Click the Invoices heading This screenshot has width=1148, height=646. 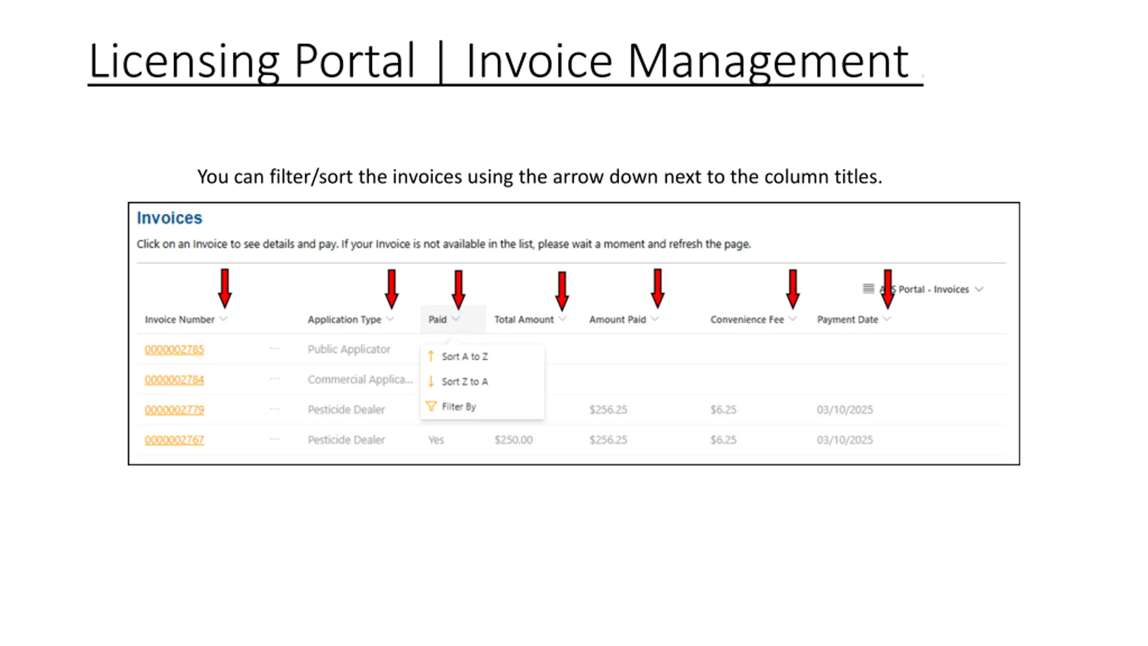pyautogui.click(x=170, y=218)
